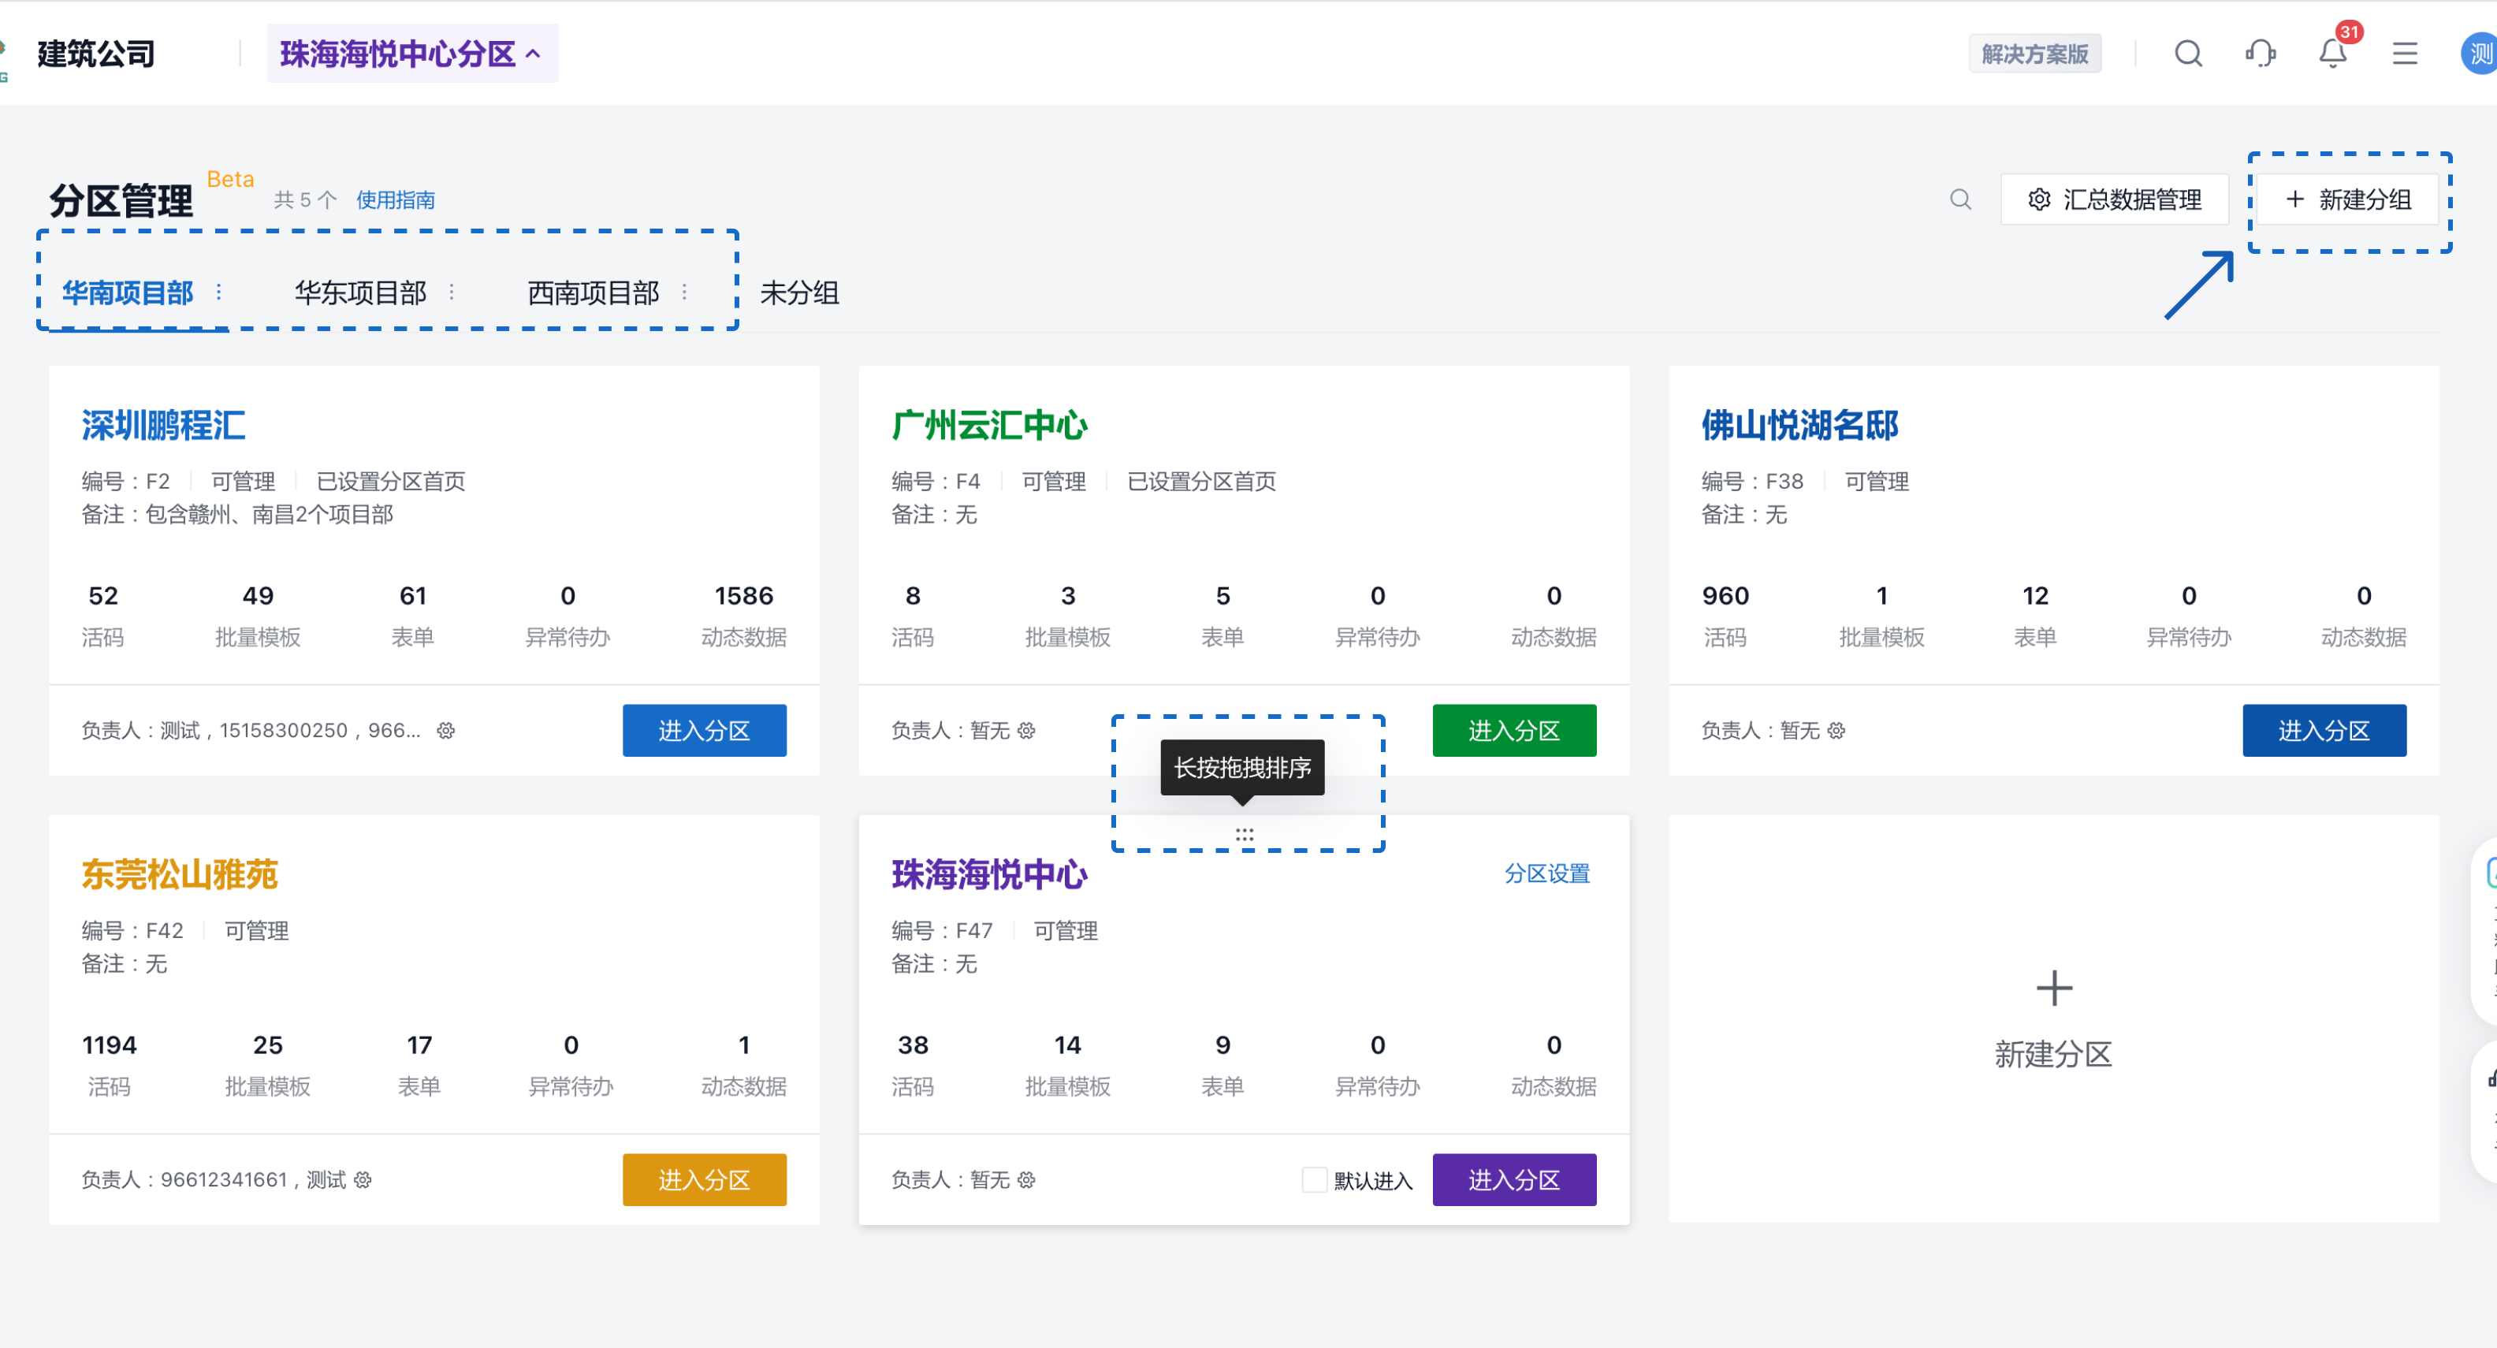Click purple 进入分区 for 珠海海悦中心
Image resolution: width=2497 pixels, height=1348 pixels.
(x=1514, y=1179)
